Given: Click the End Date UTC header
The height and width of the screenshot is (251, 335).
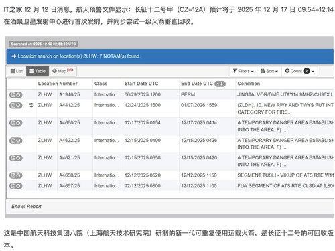Looking at the screenshot, I should click(197, 84).
